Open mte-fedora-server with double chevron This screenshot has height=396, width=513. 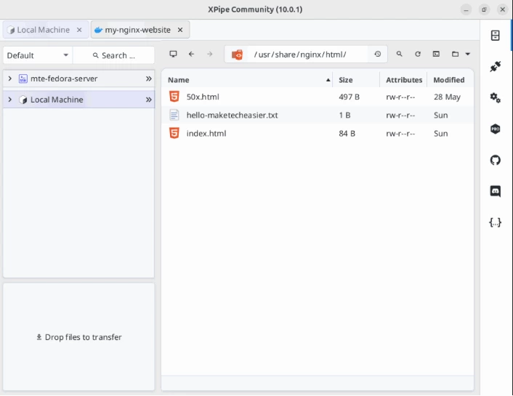[148, 78]
